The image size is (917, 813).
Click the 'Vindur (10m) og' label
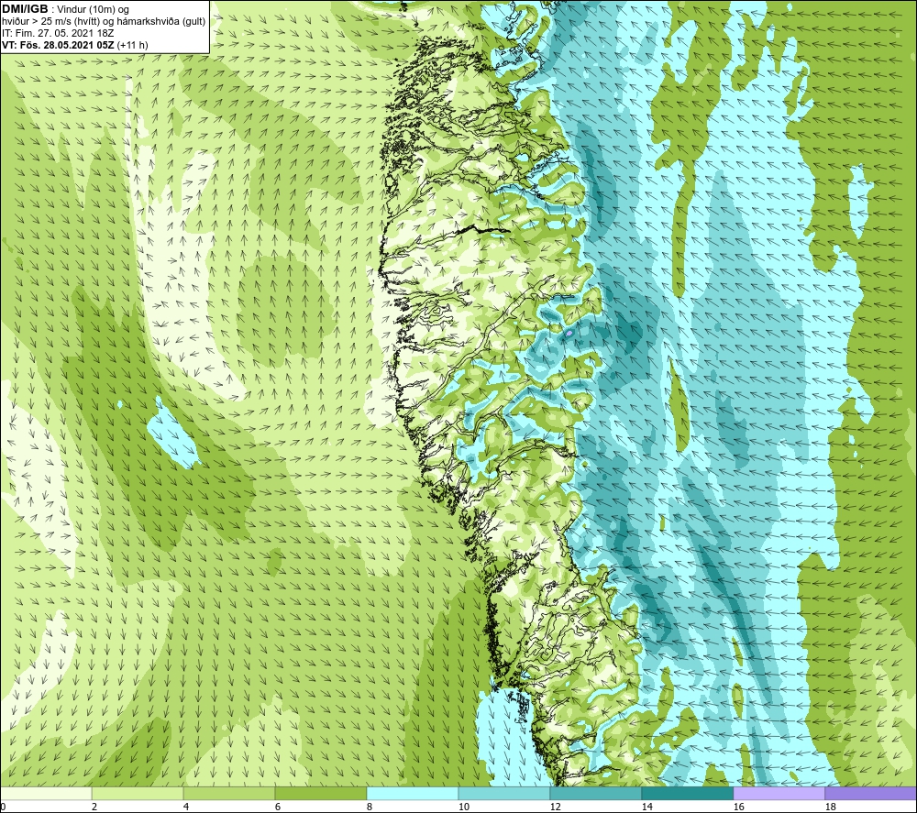tap(93, 10)
